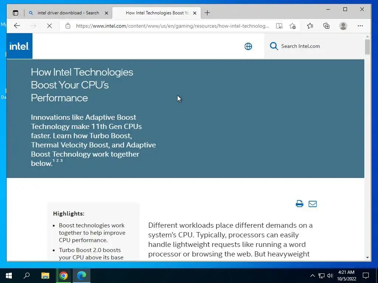The height and width of the screenshot is (283, 378).
Task: Open the language globe selector
Action: click(x=248, y=46)
